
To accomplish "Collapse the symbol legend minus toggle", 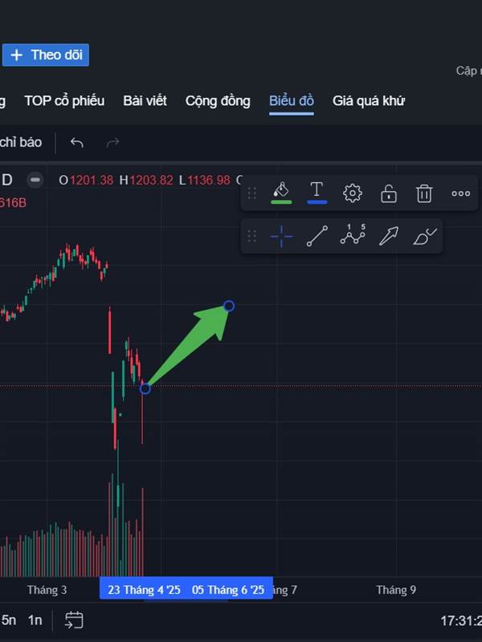I will (x=35, y=180).
